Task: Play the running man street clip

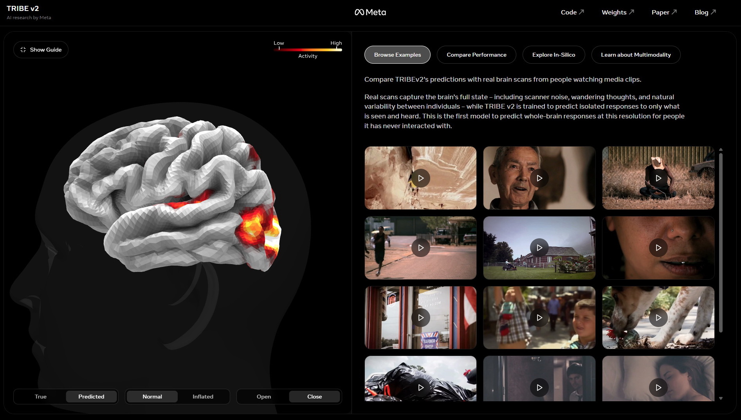Action: (420, 248)
